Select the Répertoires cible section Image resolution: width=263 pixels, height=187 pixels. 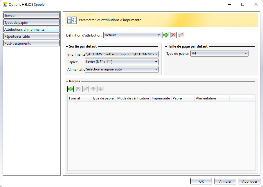[x=32, y=36]
